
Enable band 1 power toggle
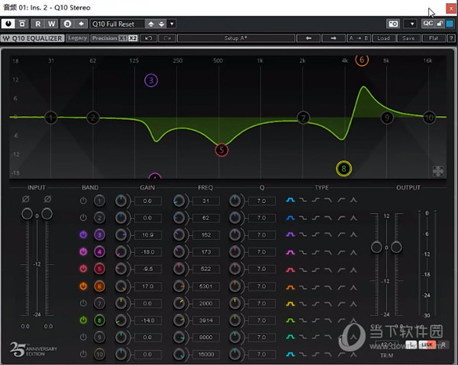83,201
